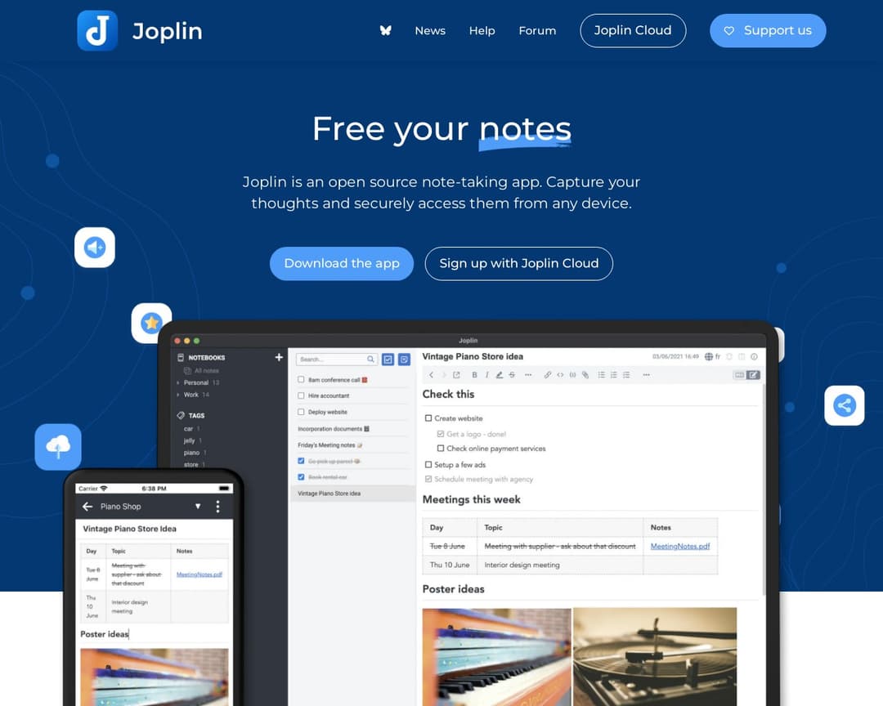Expand the Work notebook tree item
Viewport: 883px width, 706px height.
pyautogui.click(x=178, y=395)
